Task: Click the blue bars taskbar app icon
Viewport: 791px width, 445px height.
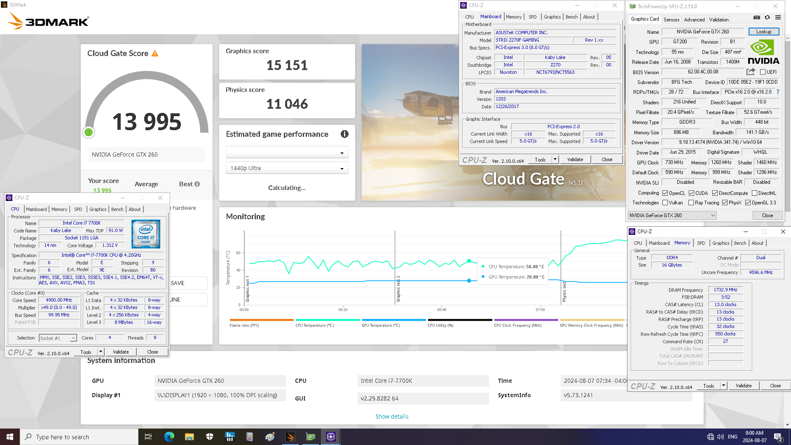Action: [x=229, y=437]
